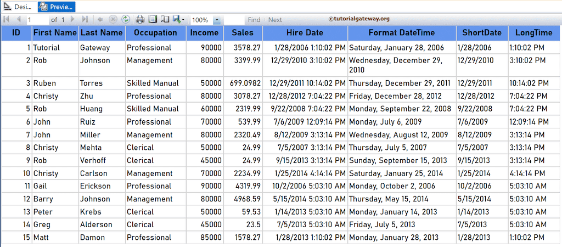
Task: Expand the 100% zoom dropdown
Action: 216,20
